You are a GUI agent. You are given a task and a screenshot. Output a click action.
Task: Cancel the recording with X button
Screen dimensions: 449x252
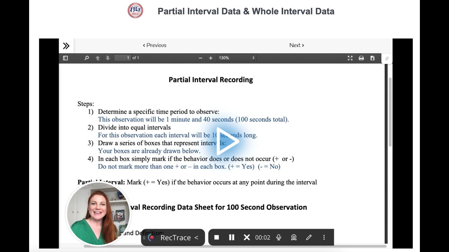tap(247, 237)
